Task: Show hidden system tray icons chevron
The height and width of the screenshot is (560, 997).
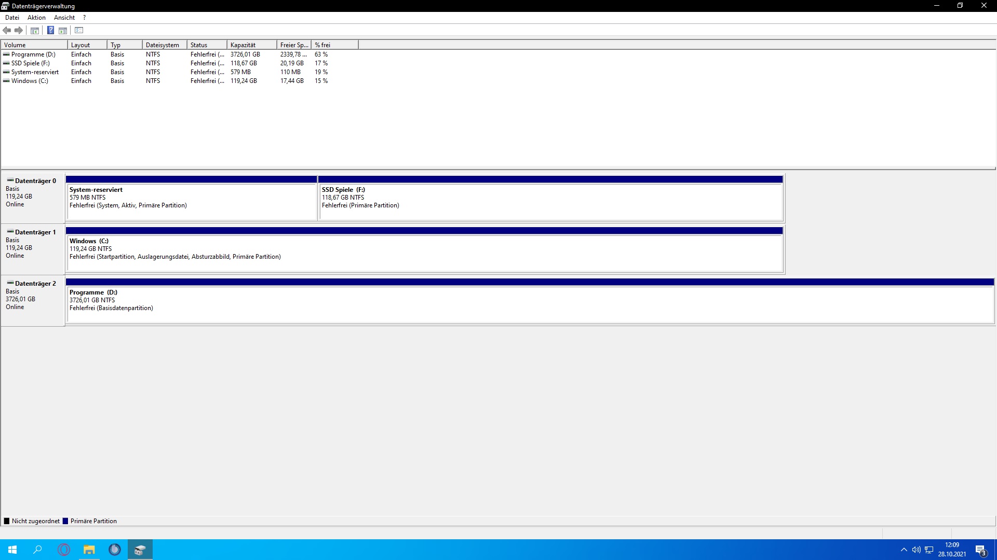Action: pos(904,550)
